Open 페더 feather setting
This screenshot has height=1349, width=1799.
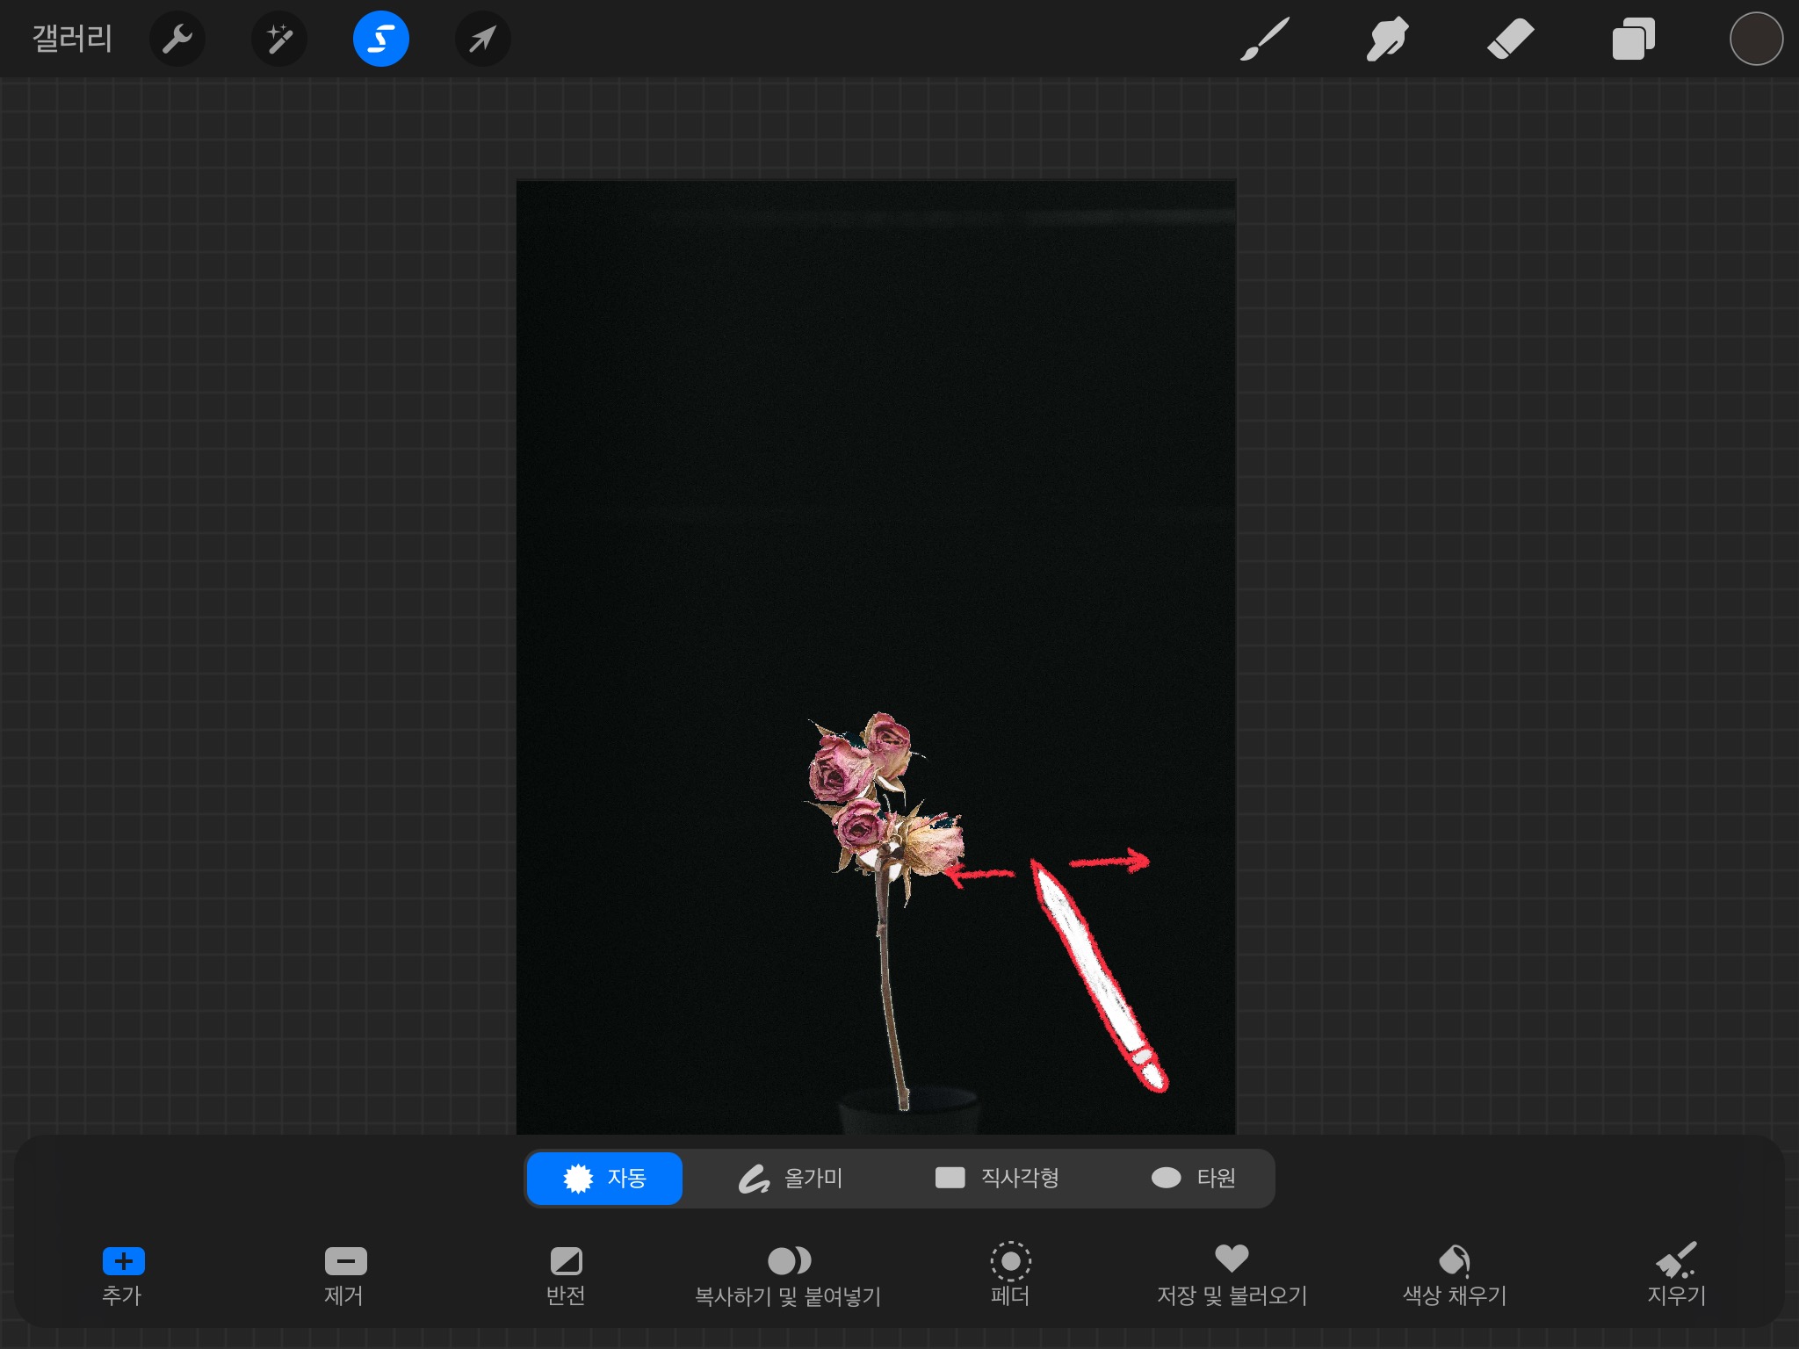[x=1010, y=1273]
